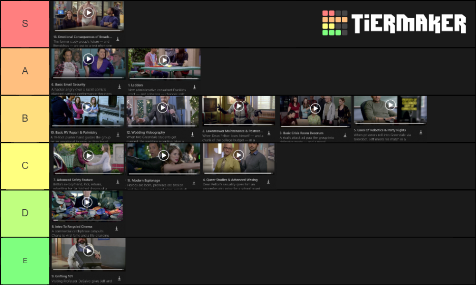476x285 pixels.
Task: Select the light orange B tier label
Action: [25, 119]
